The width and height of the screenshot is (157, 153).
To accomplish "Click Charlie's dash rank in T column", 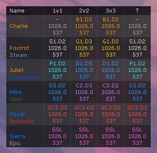I will point(137,20).
